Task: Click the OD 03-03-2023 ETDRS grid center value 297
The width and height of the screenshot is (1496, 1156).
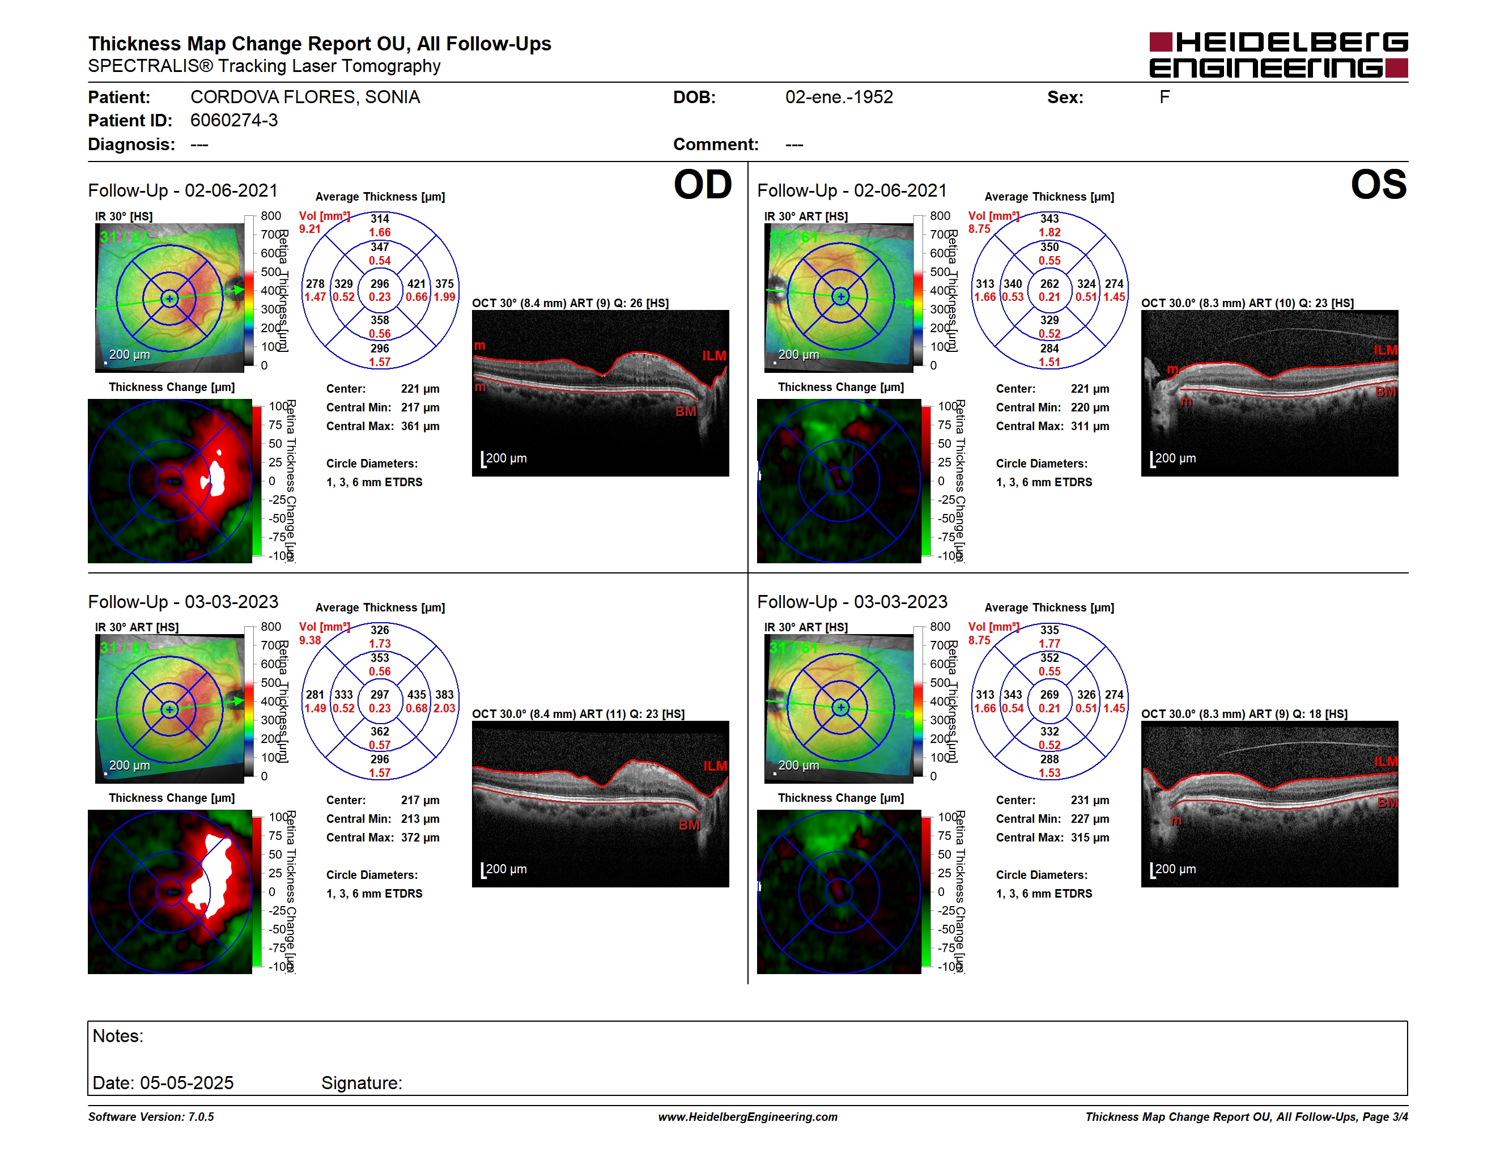Action: tap(380, 694)
